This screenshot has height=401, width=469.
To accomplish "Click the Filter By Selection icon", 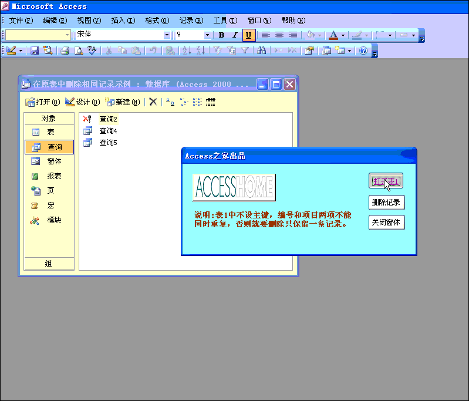I will [x=217, y=50].
